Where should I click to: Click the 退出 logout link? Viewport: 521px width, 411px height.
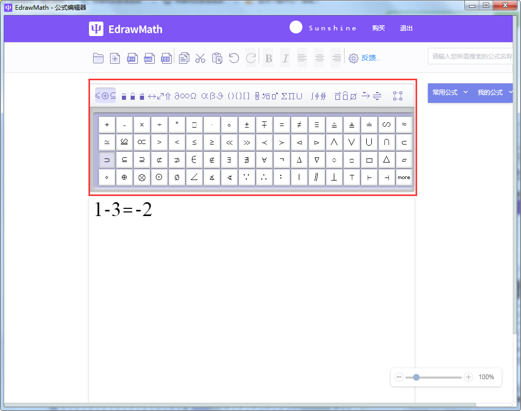pyautogui.click(x=406, y=28)
